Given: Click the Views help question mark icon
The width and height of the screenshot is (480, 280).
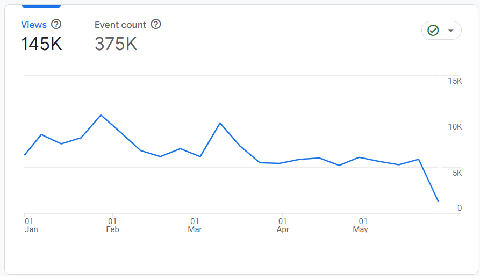Looking at the screenshot, I should [56, 24].
